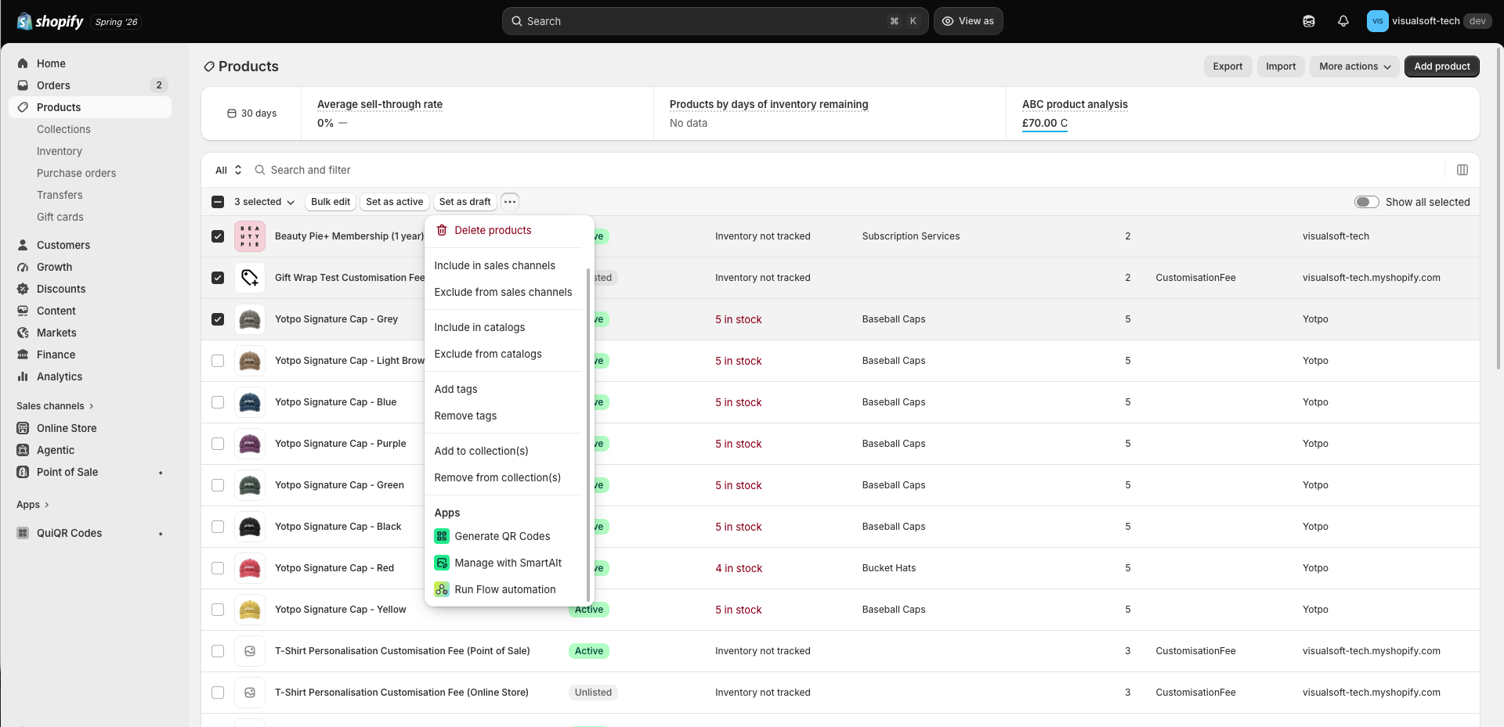1504x727 pixels.
Task: Click the Run Flow automation icon
Action: coord(442,589)
